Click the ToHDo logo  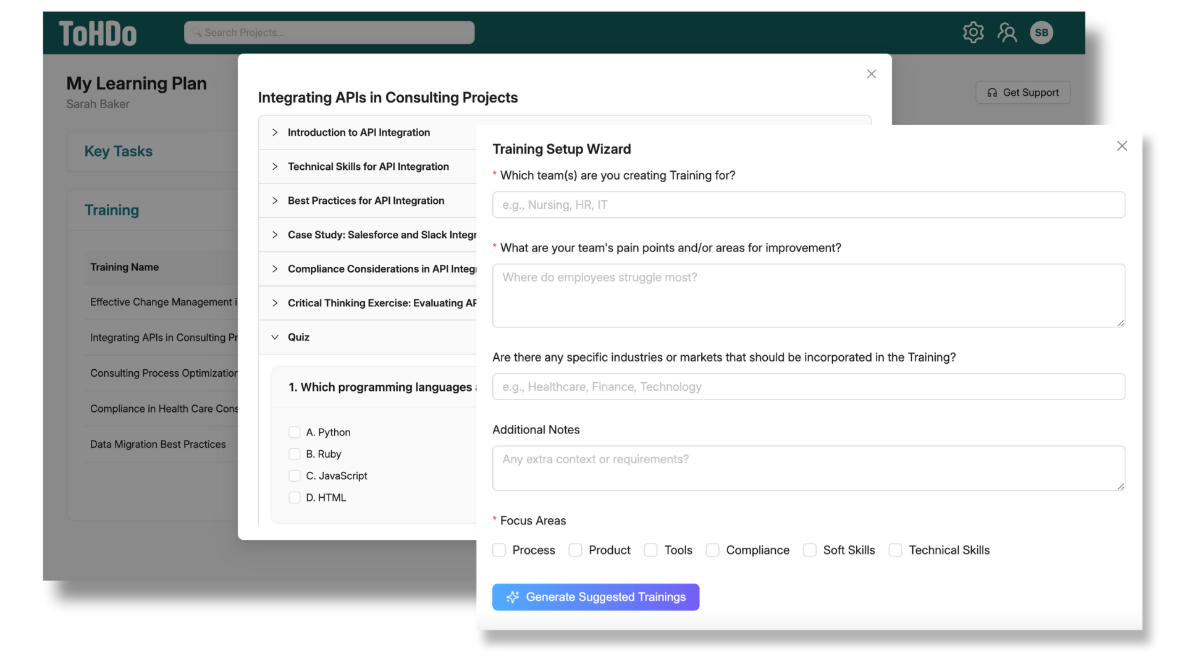98,33
